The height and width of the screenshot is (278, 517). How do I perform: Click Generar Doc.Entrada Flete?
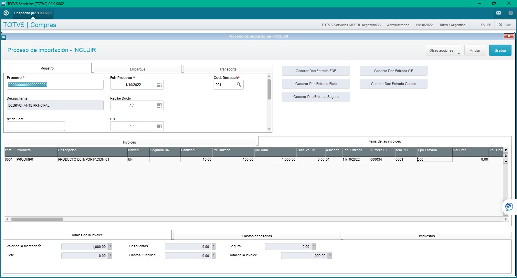[x=316, y=84]
